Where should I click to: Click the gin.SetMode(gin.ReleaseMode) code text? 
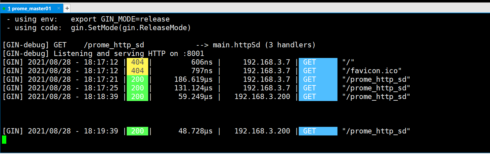pos(131,28)
